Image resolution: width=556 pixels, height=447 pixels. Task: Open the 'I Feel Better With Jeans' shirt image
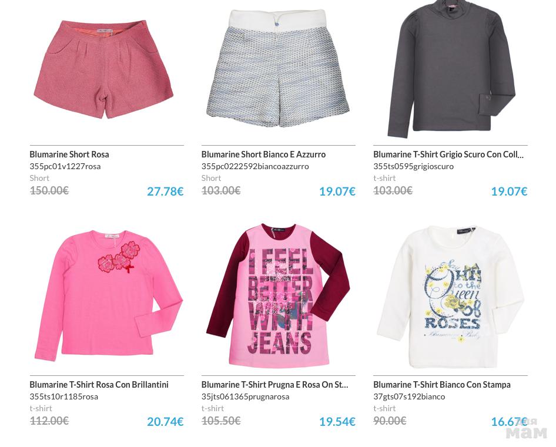pyautogui.click(x=278, y=295)
